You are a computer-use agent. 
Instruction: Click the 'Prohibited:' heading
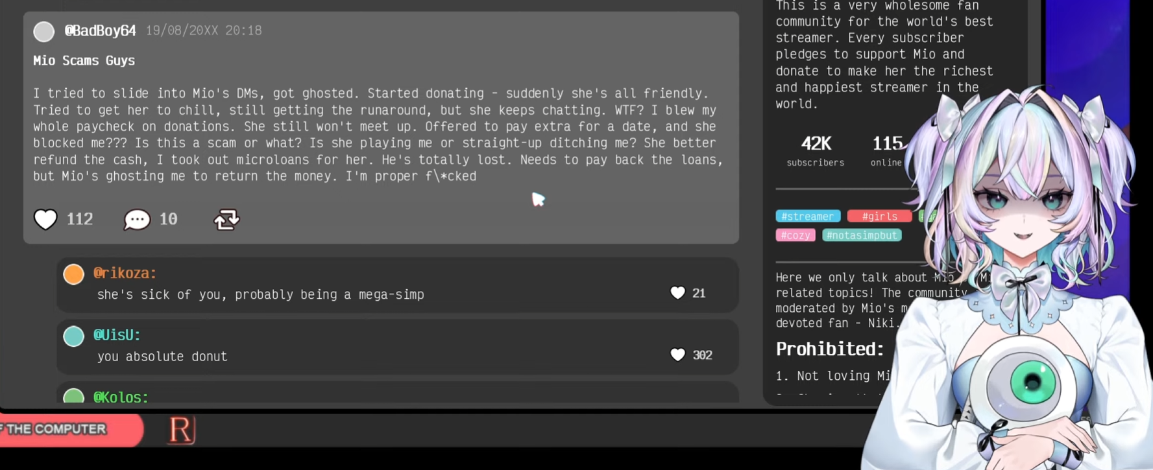coord(830,349)
